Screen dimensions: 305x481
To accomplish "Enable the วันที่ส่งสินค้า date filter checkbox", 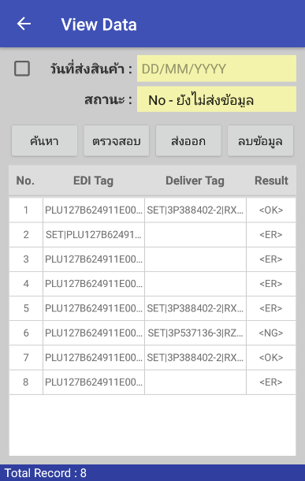I will click(22, 69).
